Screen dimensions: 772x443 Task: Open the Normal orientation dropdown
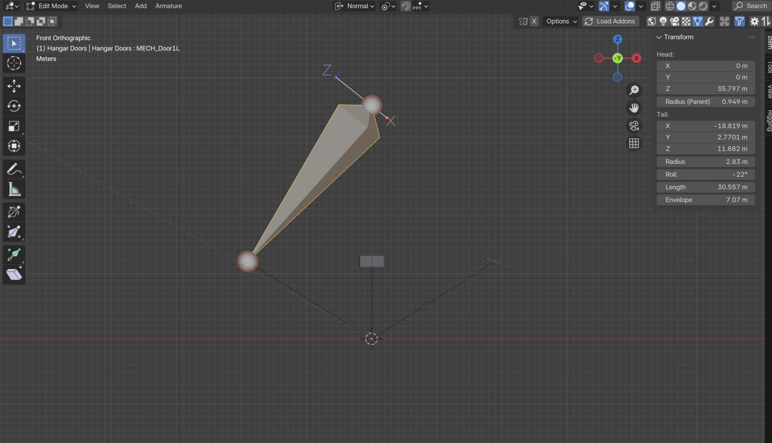pyautogui.click(x=355, y=6)
